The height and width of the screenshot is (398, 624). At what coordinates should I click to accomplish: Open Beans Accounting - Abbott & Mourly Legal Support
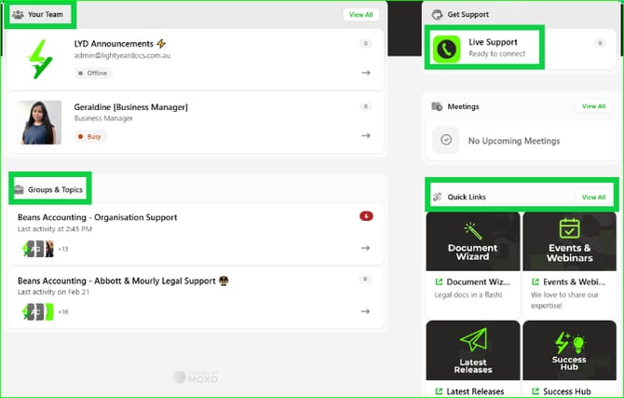[118, 280]
